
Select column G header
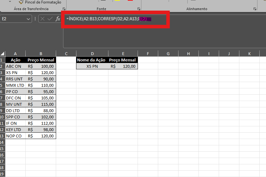(168, 54)
